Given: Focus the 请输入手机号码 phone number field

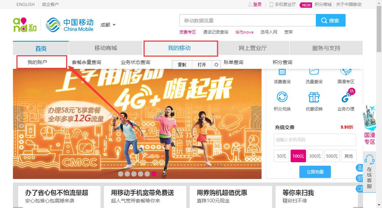Looking at the screenshot, I should [315, 139].
